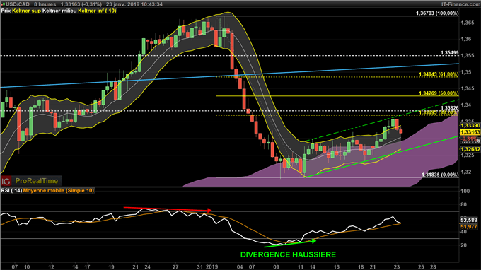The width and height of the screenshot is (481, 270).
Task: Click the Keltner inf (10) label
Action: [97, 11]
